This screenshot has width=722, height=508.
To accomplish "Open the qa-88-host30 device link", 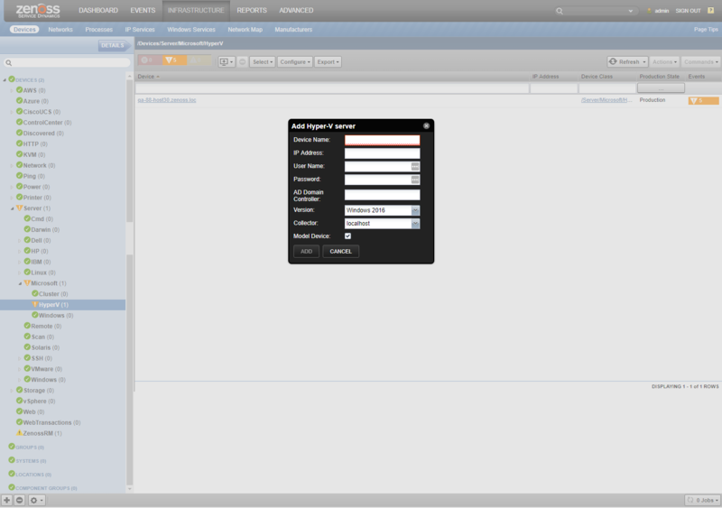I will [x=167, y=100].
